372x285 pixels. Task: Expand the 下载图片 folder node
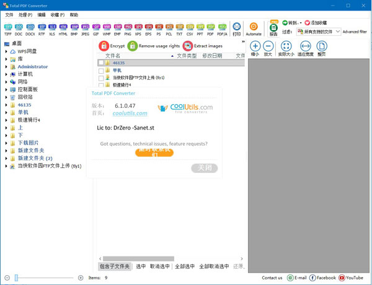pos(6,143)
